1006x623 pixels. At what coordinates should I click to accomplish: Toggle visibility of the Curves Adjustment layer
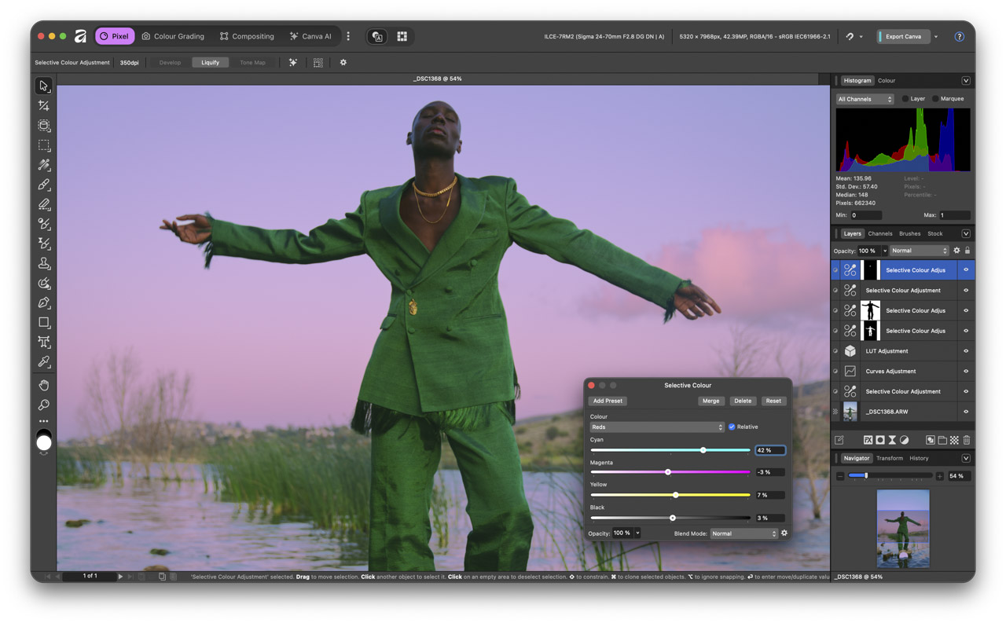pyautogui.click(x=966, y=372)
